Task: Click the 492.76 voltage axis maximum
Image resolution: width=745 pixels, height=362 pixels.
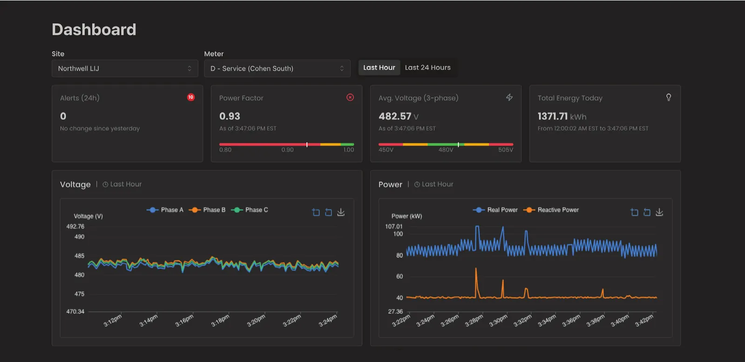Action: pyautogui.click(x=75, y=227)
